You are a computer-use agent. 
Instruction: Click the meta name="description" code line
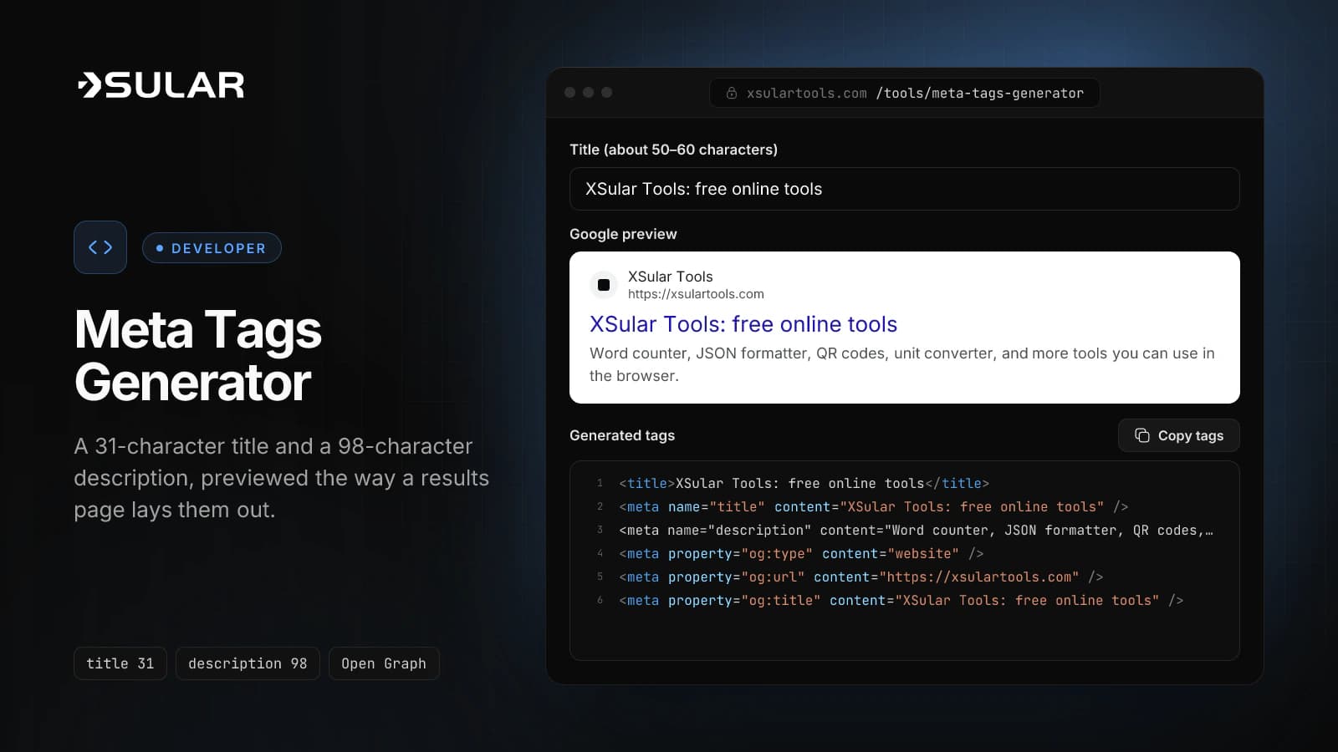(916, 530)
